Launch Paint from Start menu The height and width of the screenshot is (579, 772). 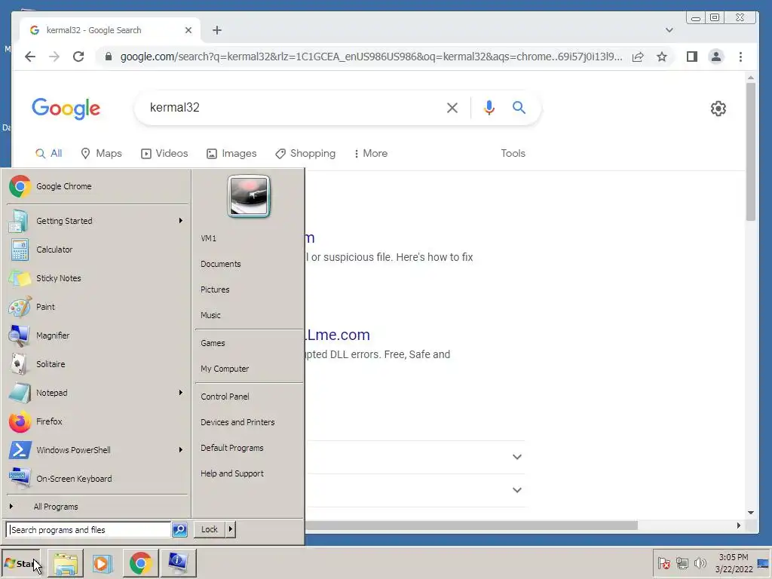(x=96, y=307)
